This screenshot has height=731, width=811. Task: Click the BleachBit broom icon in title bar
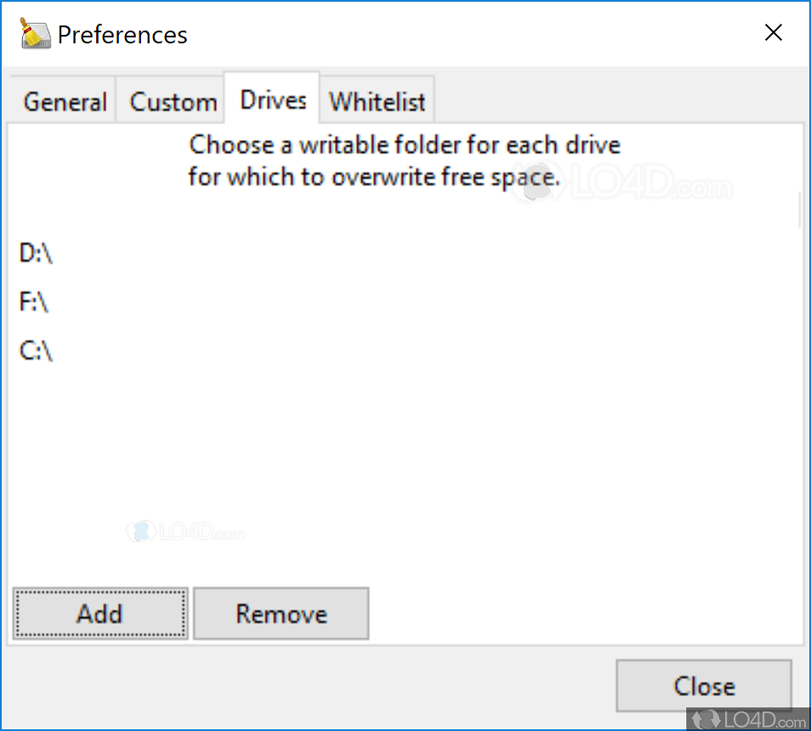click(32, 32)
